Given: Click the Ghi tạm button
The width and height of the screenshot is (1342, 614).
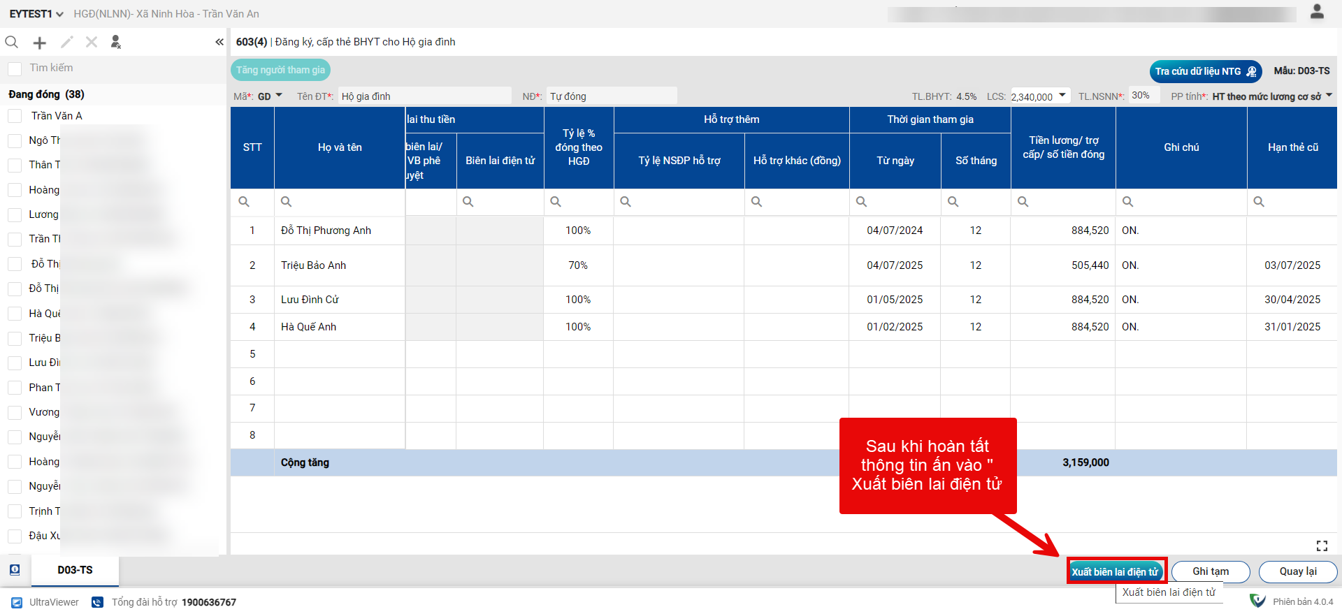Looking at the screenshot, I should coord(1210,571).
